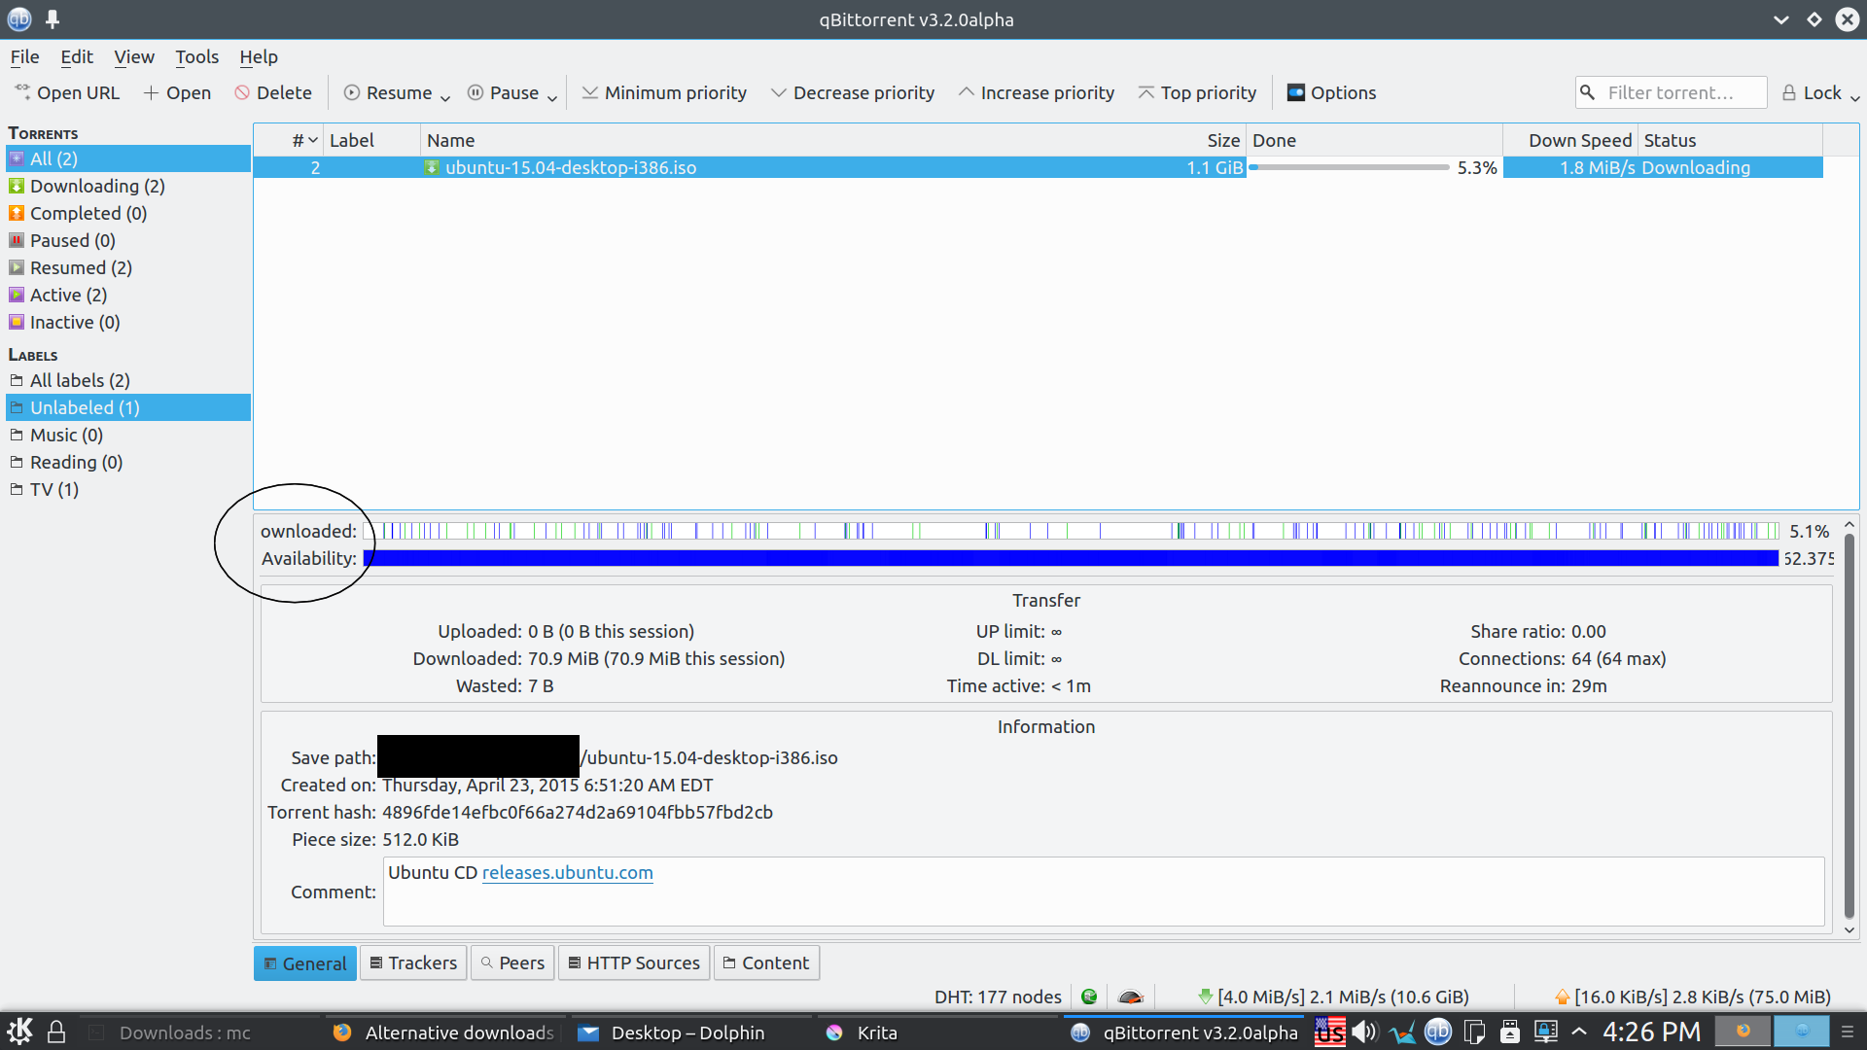1867x1050 pixels.
Task: Click the Open URL toolbar button
Action: 66,92
